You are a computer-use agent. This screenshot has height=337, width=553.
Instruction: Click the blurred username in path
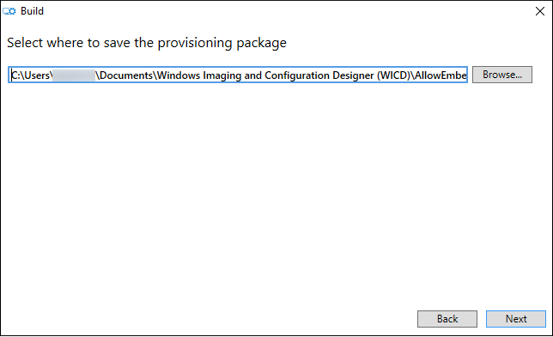pyautogui.click(x=74, y=75)
